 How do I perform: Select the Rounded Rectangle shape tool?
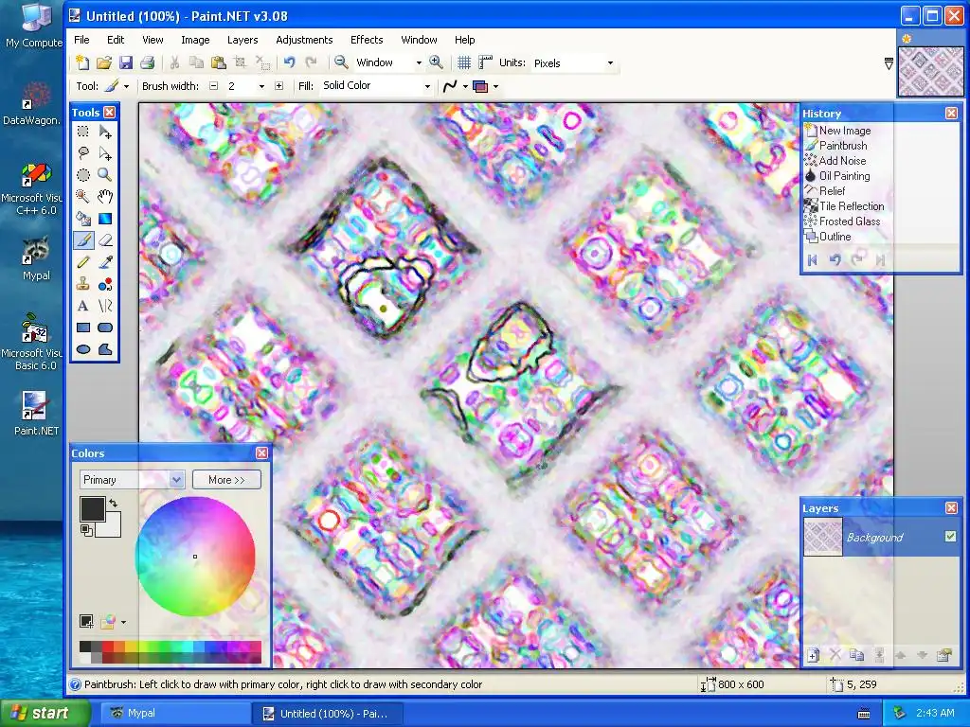tap(105, 327)
